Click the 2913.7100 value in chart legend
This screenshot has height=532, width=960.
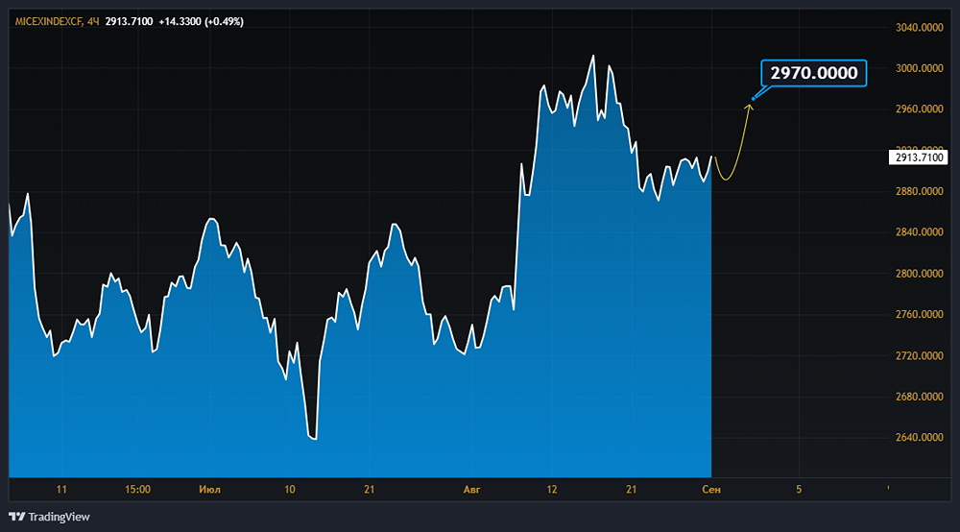[x=130, y=21]
